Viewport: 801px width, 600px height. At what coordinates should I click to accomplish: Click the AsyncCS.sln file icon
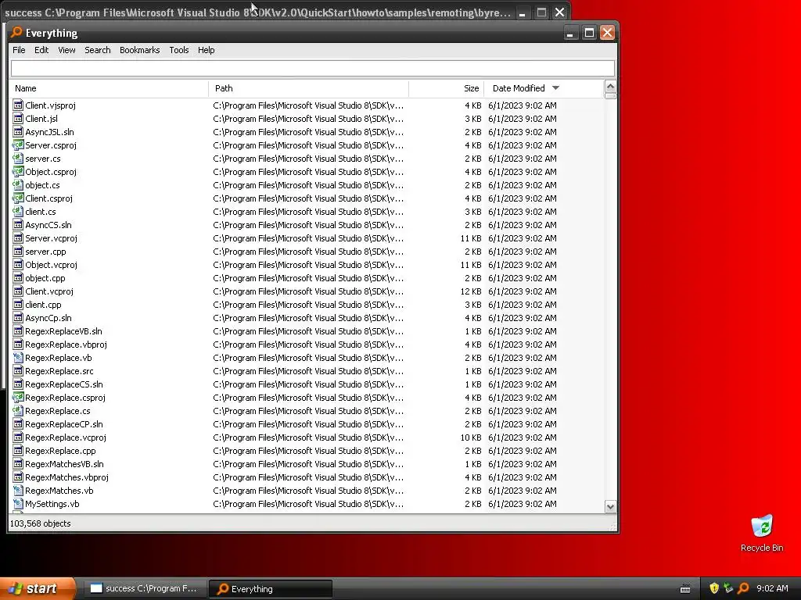coord(18,224)
